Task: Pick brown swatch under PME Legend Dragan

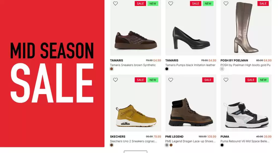Action: (x=171, y=145)
